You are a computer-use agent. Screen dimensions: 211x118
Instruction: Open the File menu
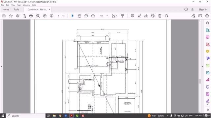click(x=3, y=5)
